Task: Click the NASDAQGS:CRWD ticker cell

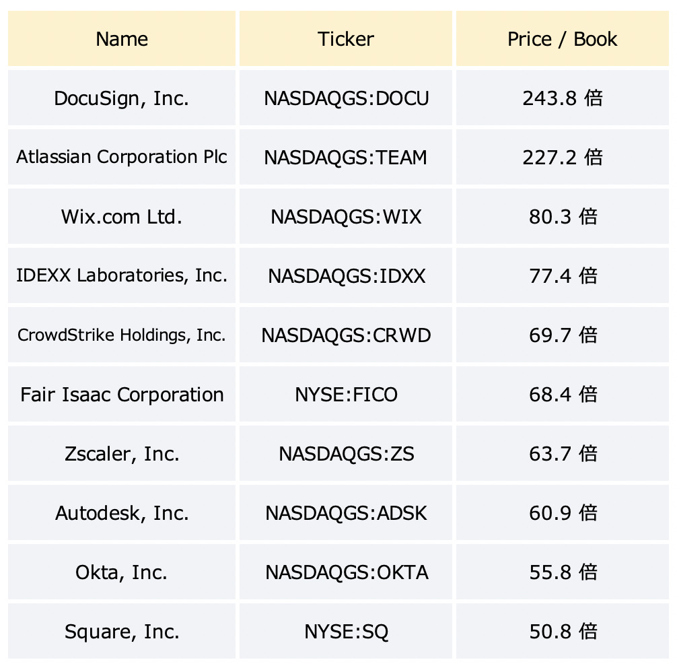Action: 346,335
